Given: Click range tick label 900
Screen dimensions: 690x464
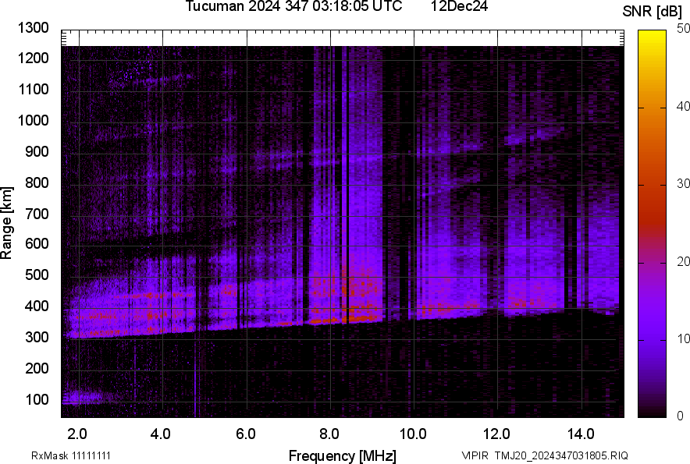Looking at the screenshot, I should tap(37, 151).
